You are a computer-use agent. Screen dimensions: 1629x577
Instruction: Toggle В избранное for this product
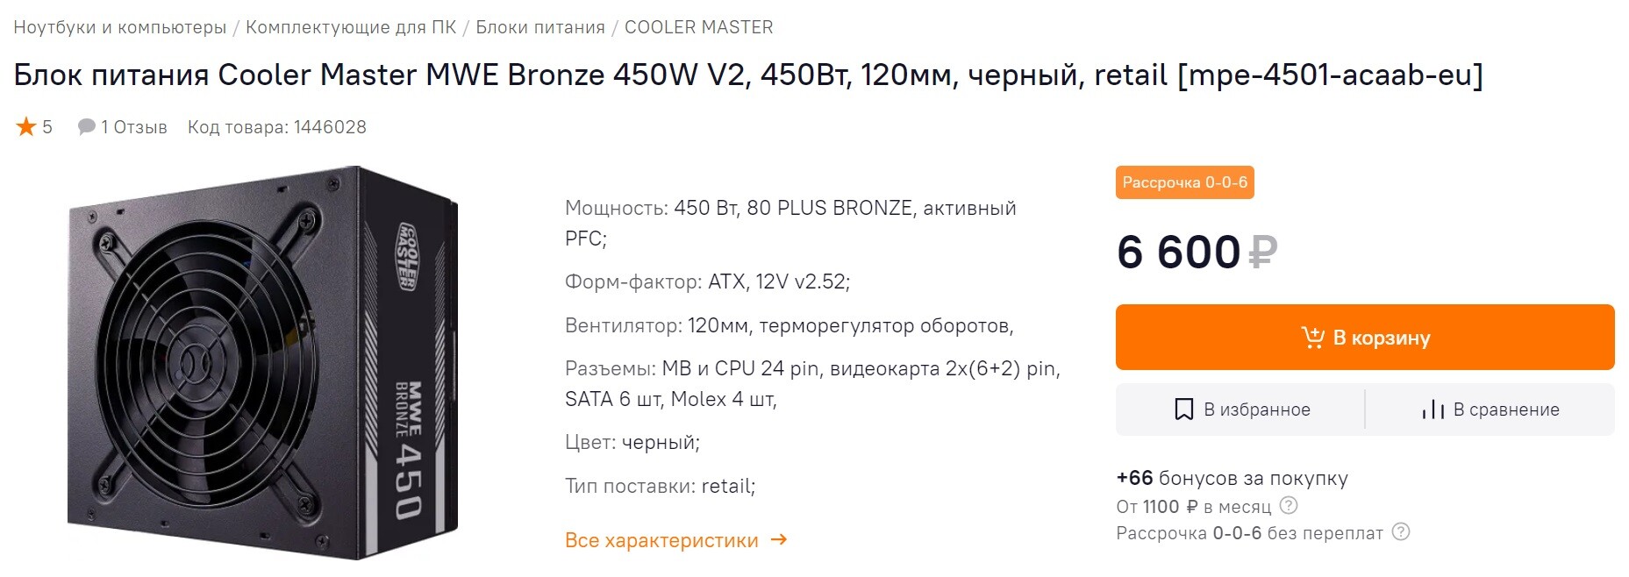click(1240, 410)
